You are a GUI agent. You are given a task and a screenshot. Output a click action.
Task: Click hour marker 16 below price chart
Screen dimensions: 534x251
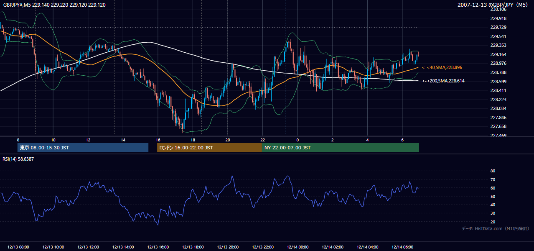pyautogui.click(x=158, y=140)
